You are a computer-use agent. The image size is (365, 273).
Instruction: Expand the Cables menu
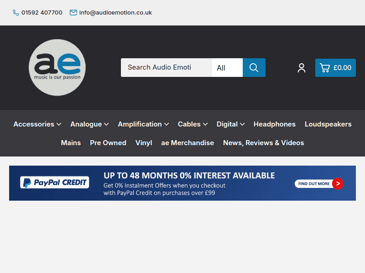point(193,124)
